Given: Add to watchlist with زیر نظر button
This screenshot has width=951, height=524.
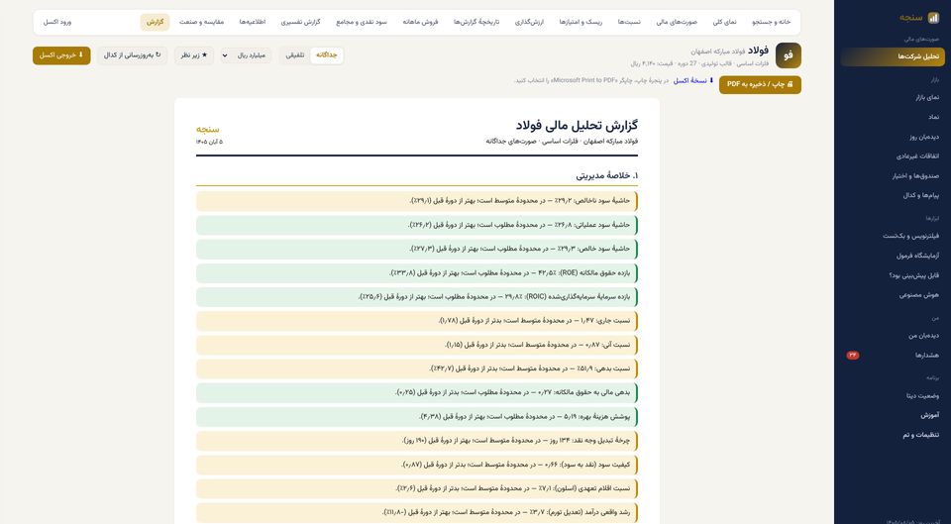Looking at the screenshot, I should (x=194, y=55).
